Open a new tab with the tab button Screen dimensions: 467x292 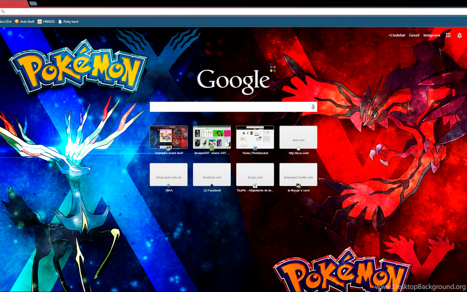point(33,4)
